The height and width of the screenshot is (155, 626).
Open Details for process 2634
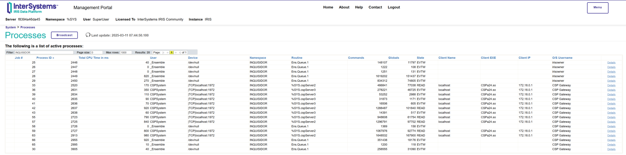tap(612, 94)
